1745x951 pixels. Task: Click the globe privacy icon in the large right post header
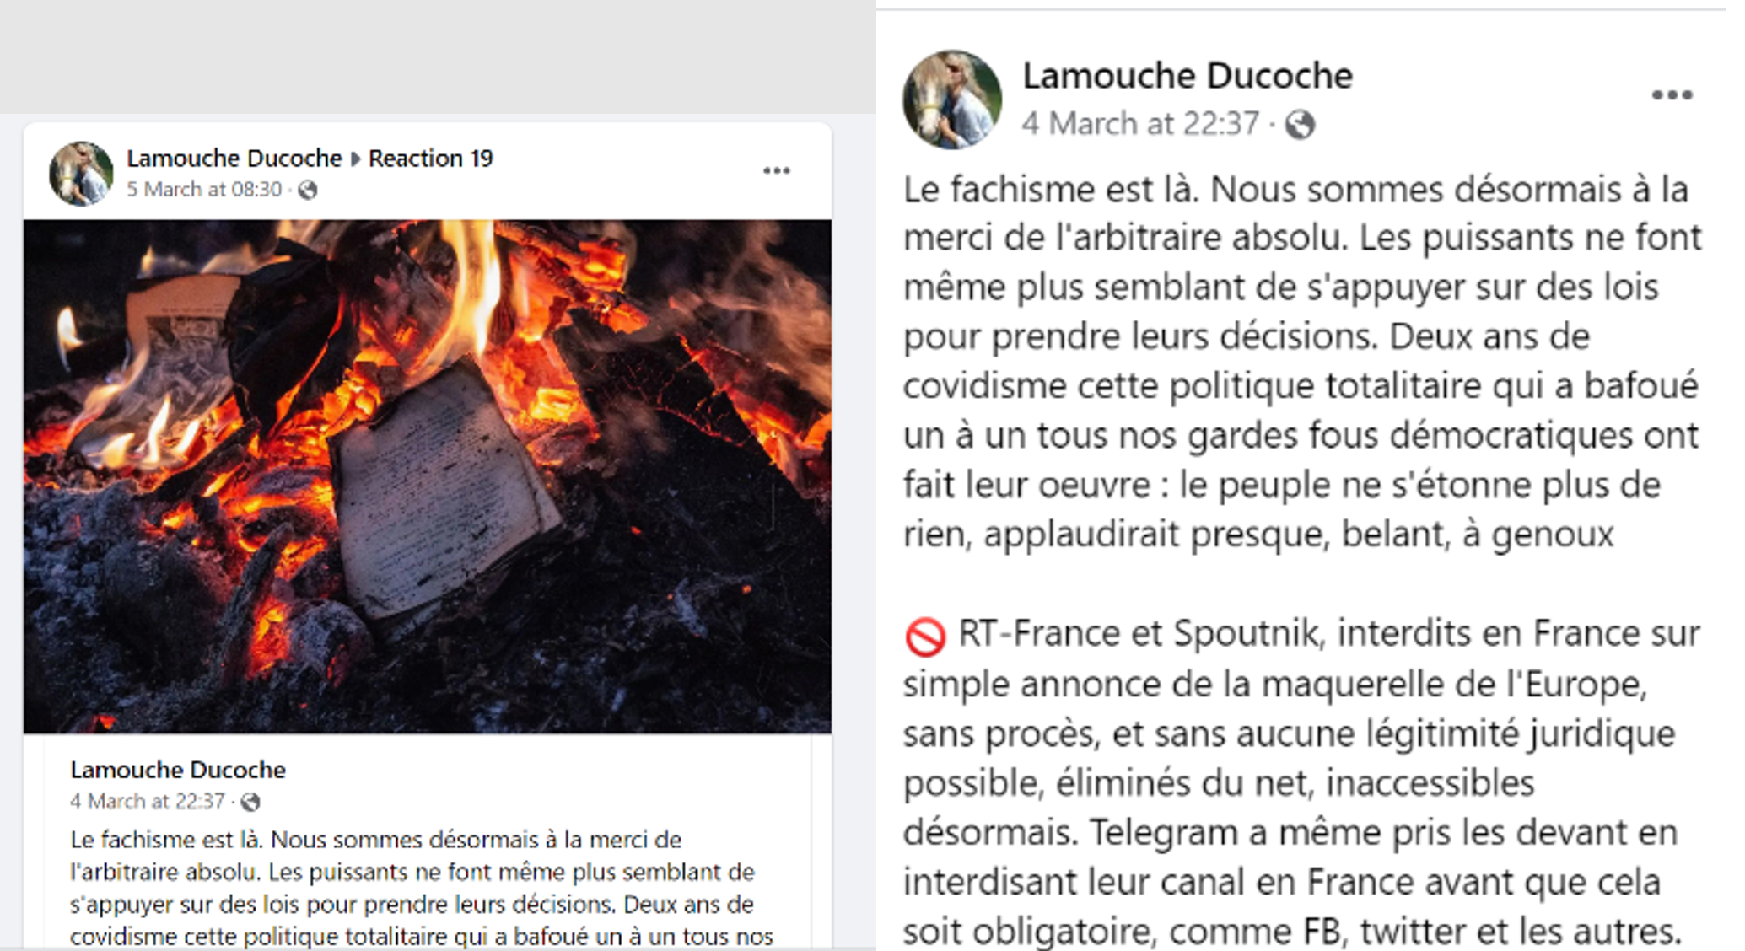pyautogui.click(x=1300, y=125)
